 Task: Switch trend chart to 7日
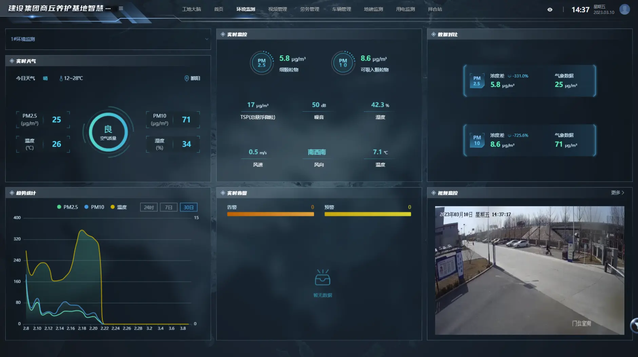(169, 207)
